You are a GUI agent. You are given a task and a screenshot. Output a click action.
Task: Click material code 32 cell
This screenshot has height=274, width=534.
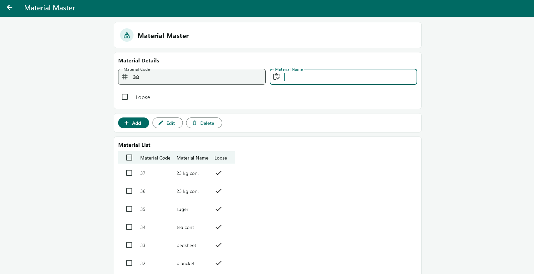pyautogui.click(x=143, y=263)
